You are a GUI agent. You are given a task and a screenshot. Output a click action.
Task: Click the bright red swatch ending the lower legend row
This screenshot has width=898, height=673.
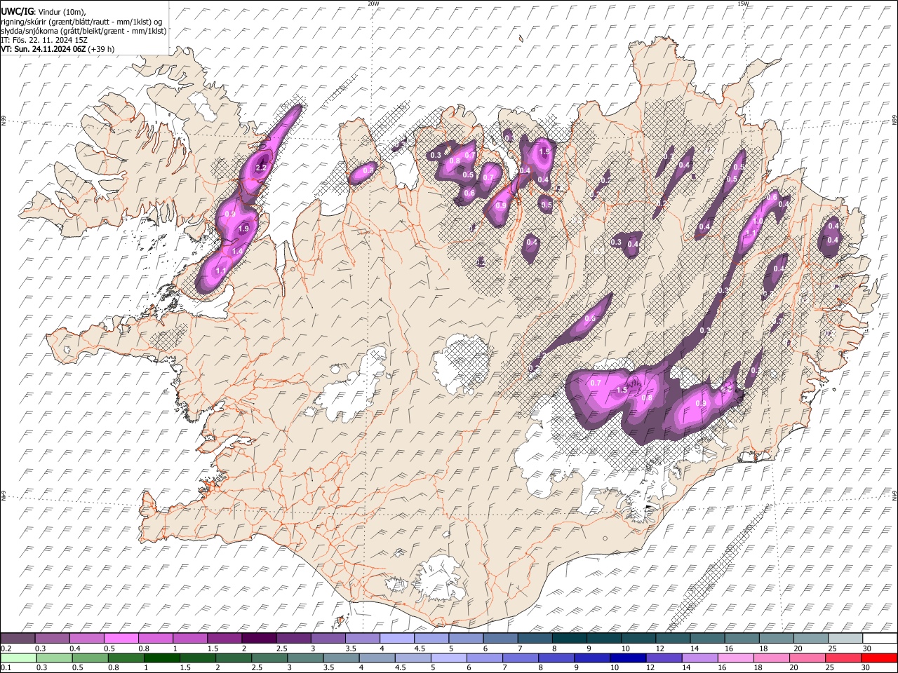[x=879, y=658]
